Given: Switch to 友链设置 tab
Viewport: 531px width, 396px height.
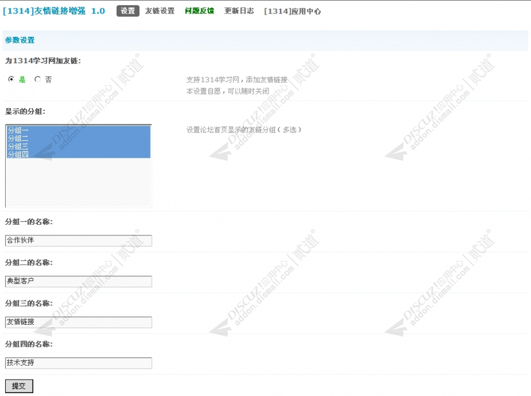Looking at the screenshot, I should [x=160, y=11].
